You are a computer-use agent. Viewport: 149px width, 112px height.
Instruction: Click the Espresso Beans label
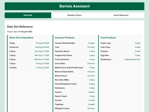[x=62, y=51]
